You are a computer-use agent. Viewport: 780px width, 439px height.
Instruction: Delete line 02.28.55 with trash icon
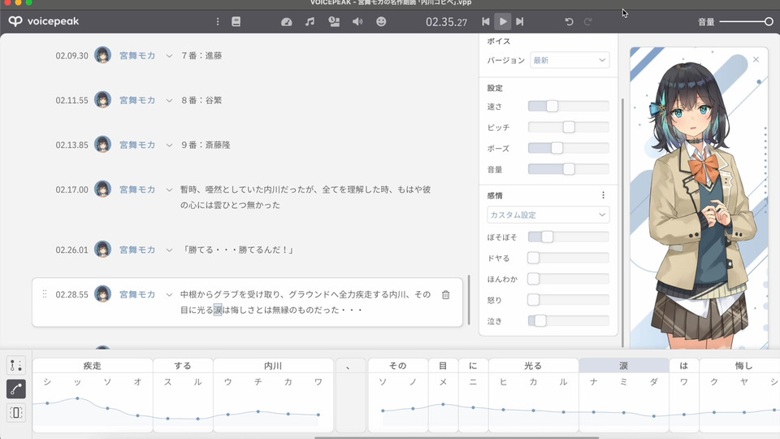tap(446, 294)
